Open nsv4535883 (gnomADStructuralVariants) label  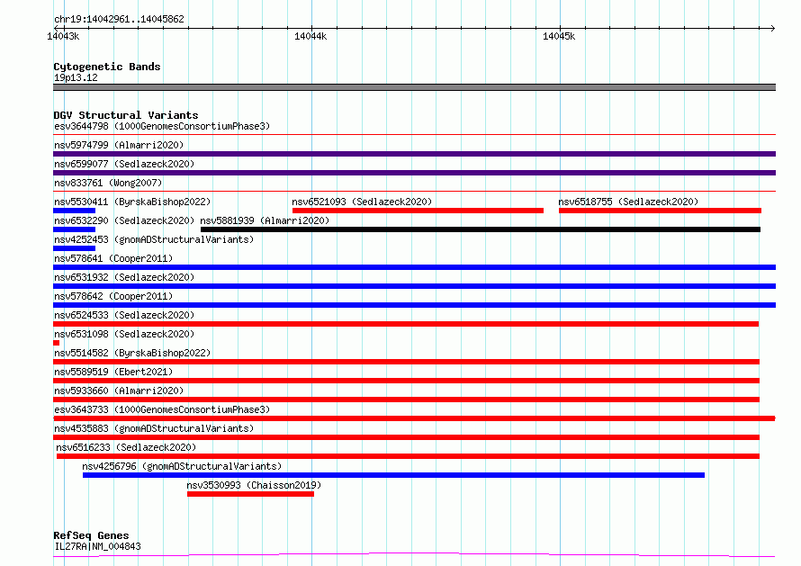coord(154,428)
